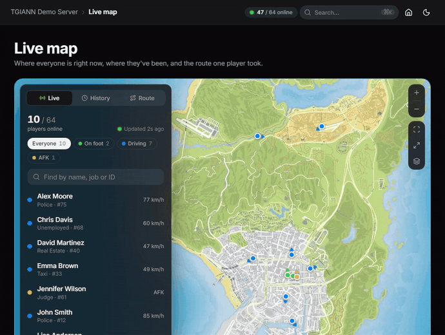445x335 pixels.
Task: Open TGIANN Demo Server breadcrumb
Action: pyautogui.click(x=44, y=12)
